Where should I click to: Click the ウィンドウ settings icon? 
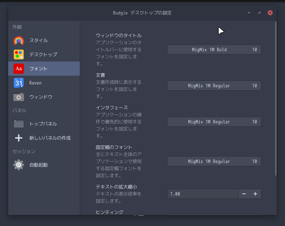(x=19, y=97)
